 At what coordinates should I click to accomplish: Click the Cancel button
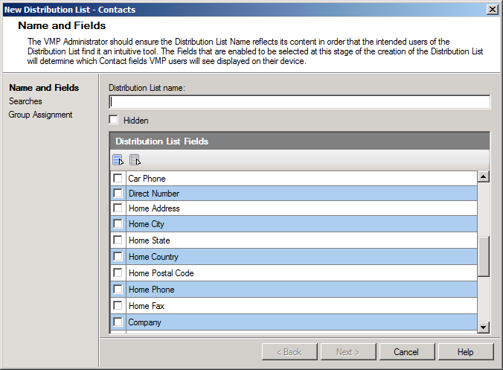(407, 352)
